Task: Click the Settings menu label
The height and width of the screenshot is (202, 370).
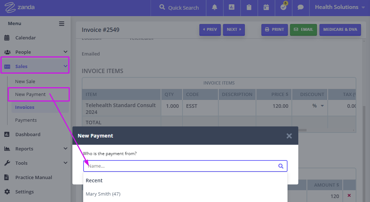Action: coord(24,192)
